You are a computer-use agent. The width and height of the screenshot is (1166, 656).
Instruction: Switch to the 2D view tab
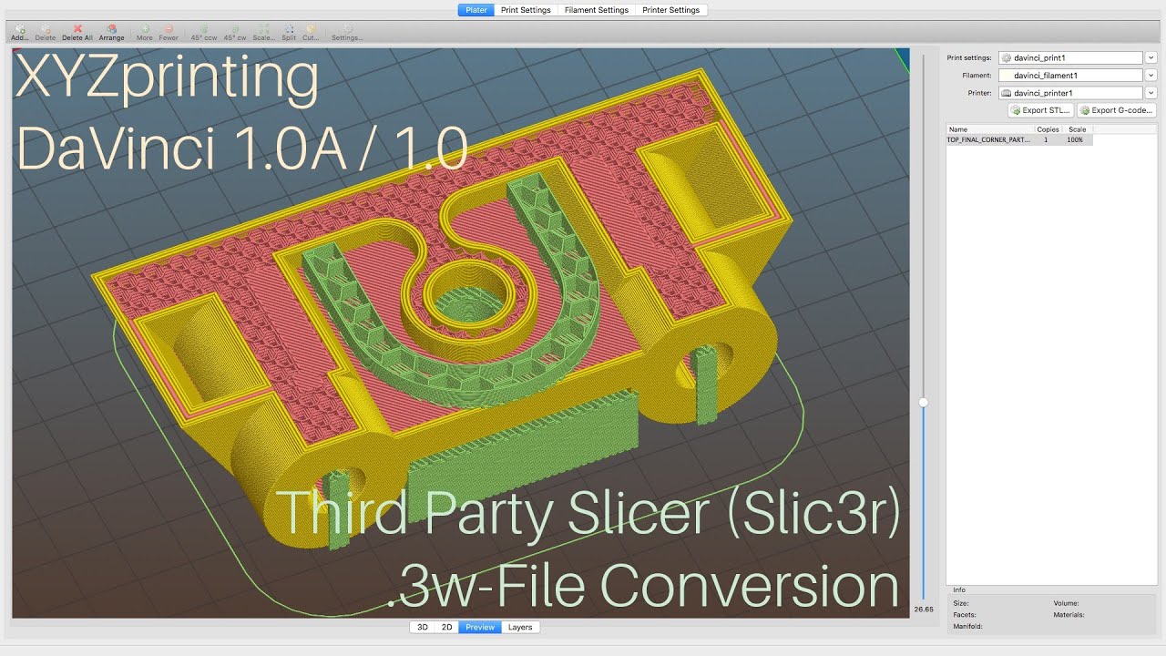446,627
